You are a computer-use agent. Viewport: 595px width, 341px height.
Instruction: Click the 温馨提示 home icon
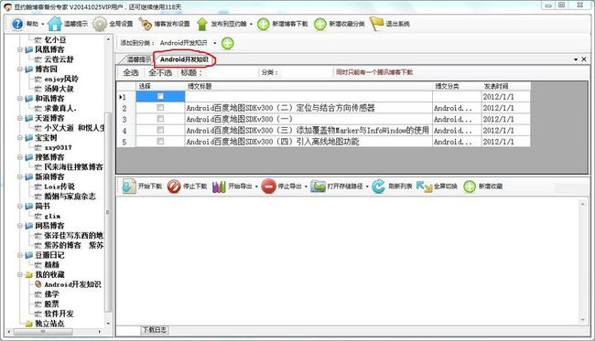[55, 24]
